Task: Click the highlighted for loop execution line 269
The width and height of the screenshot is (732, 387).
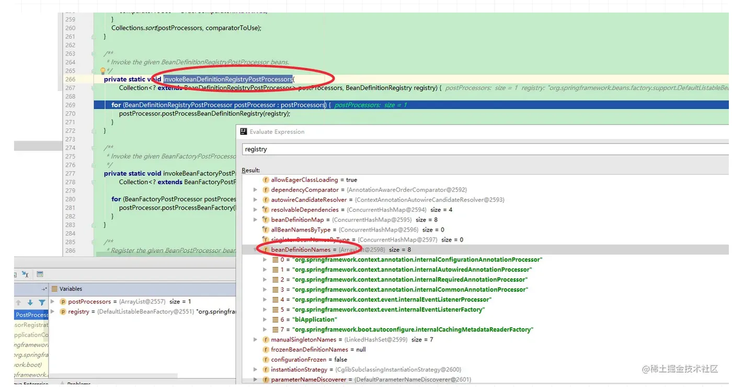Action: (x=411, y=105)
